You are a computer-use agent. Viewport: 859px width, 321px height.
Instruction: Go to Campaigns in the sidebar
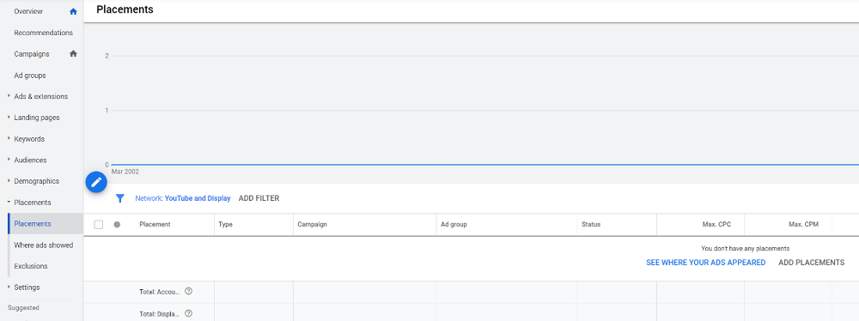pos(32,54)
